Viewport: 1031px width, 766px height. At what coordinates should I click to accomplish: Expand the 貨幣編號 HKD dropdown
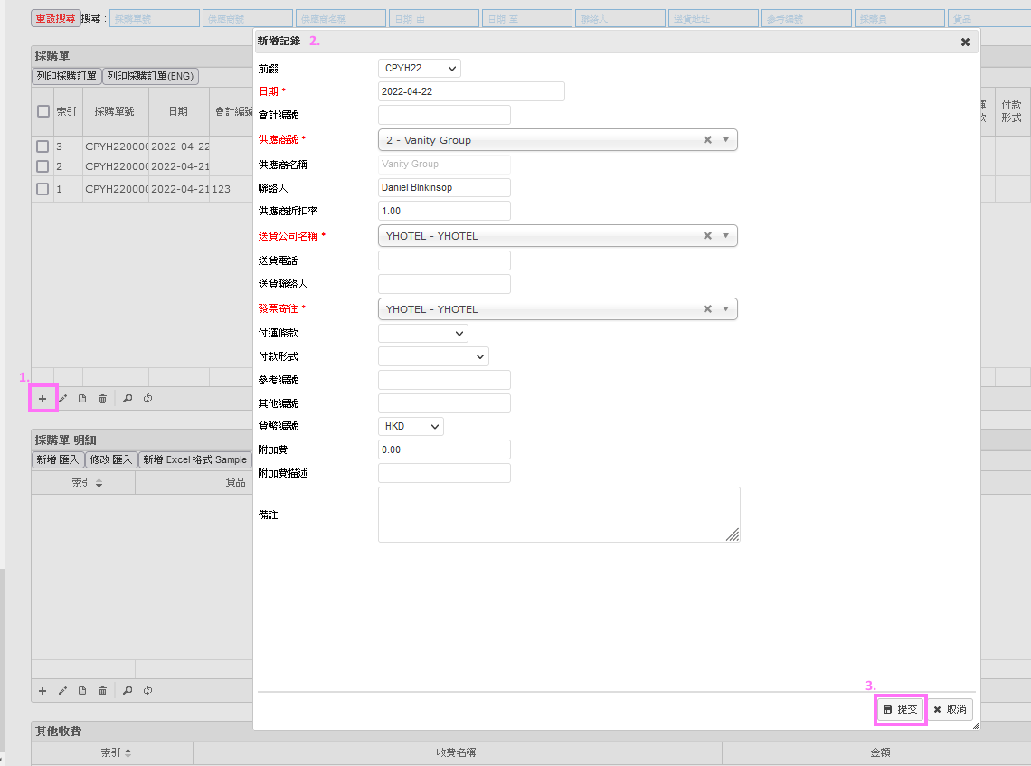(411, 426)
